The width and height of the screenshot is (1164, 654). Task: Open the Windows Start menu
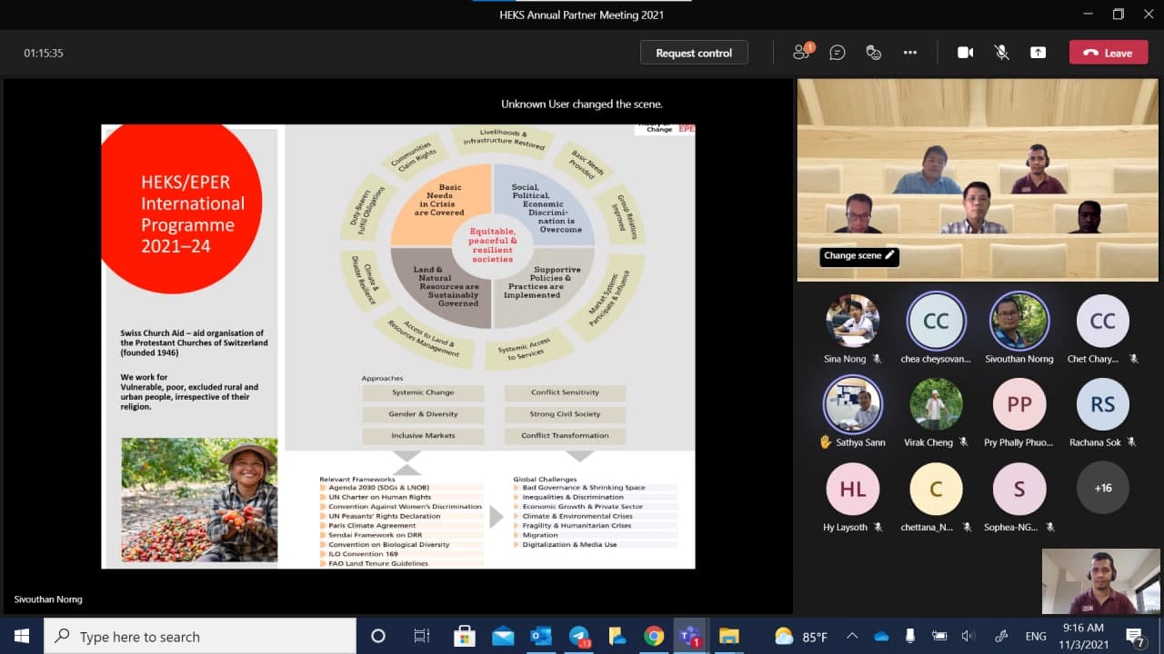(22, 636)
